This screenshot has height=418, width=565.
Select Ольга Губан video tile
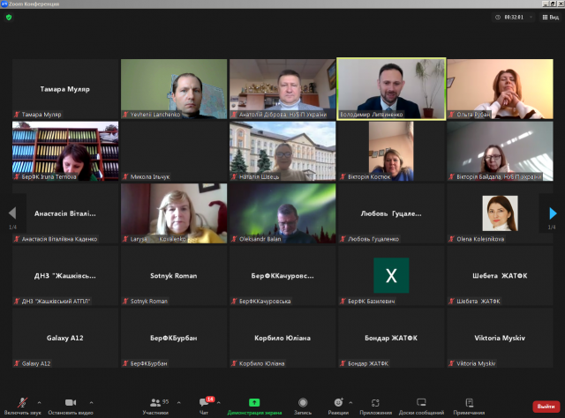(501, 89)
